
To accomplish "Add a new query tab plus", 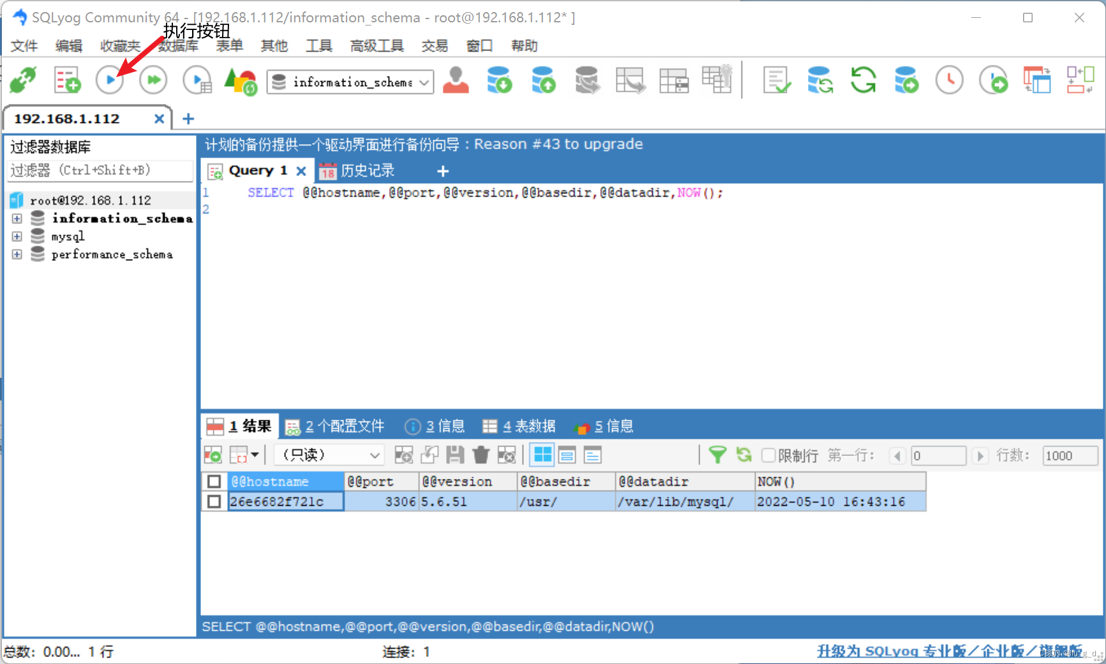I will click(443, 171).
